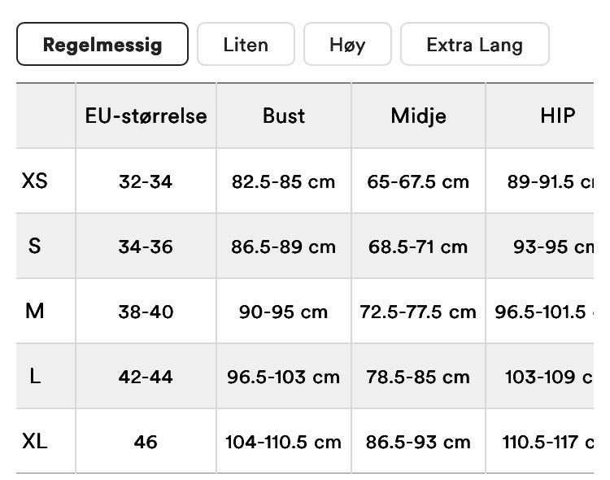Choose the Extra Lang tab
Image resolution: width=610 pixels, height=480 pixels.
pos(474,44)
